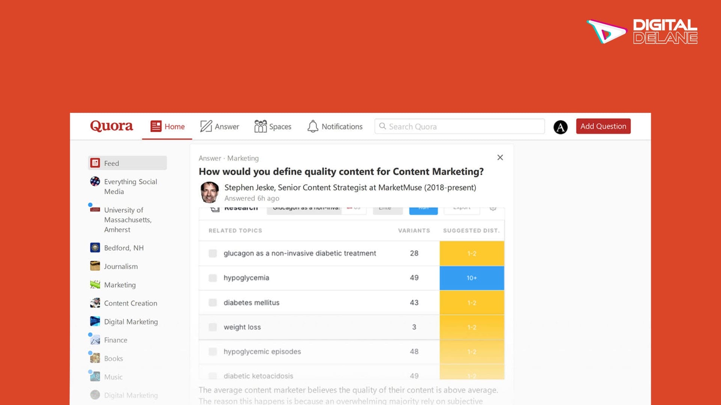The height and width of the screenshot is (405, 721).
Task: Click the Marketing sidebar icon
Action: pyautogui.click(x=95, y=284)
